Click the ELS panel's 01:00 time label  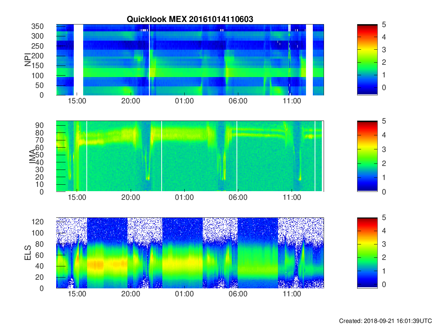tap(184, 294)
